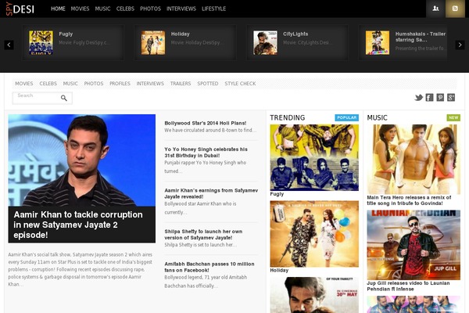Open MUSIC in top black navigation
This screenshot has height=313, width=469.
pos(102,9)
